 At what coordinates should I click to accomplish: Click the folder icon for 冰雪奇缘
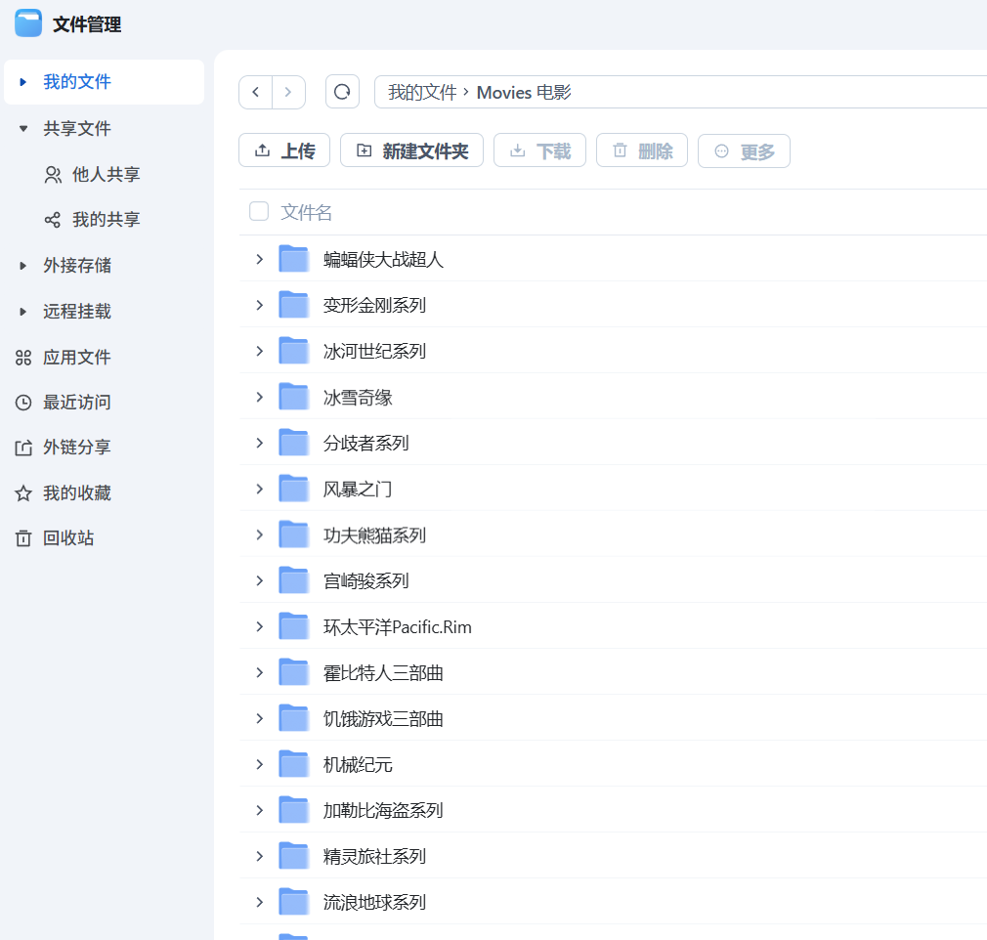click(x=293, y=397)
